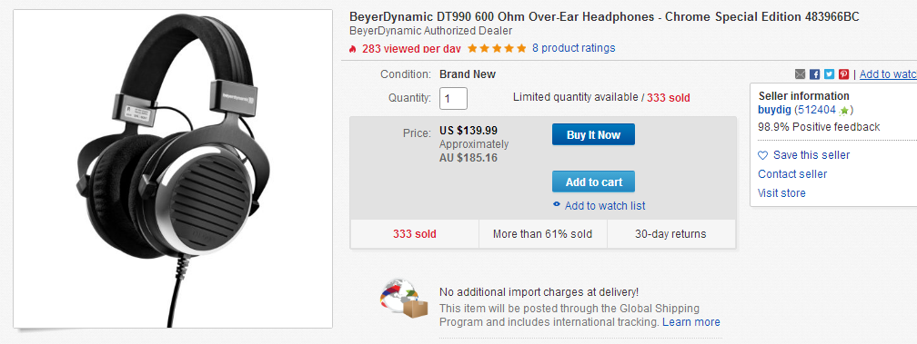Image resolution: width=917 pixels, height=344 pixels.
Task: Open the 8 product ratings link
Action: pos(574,48)
